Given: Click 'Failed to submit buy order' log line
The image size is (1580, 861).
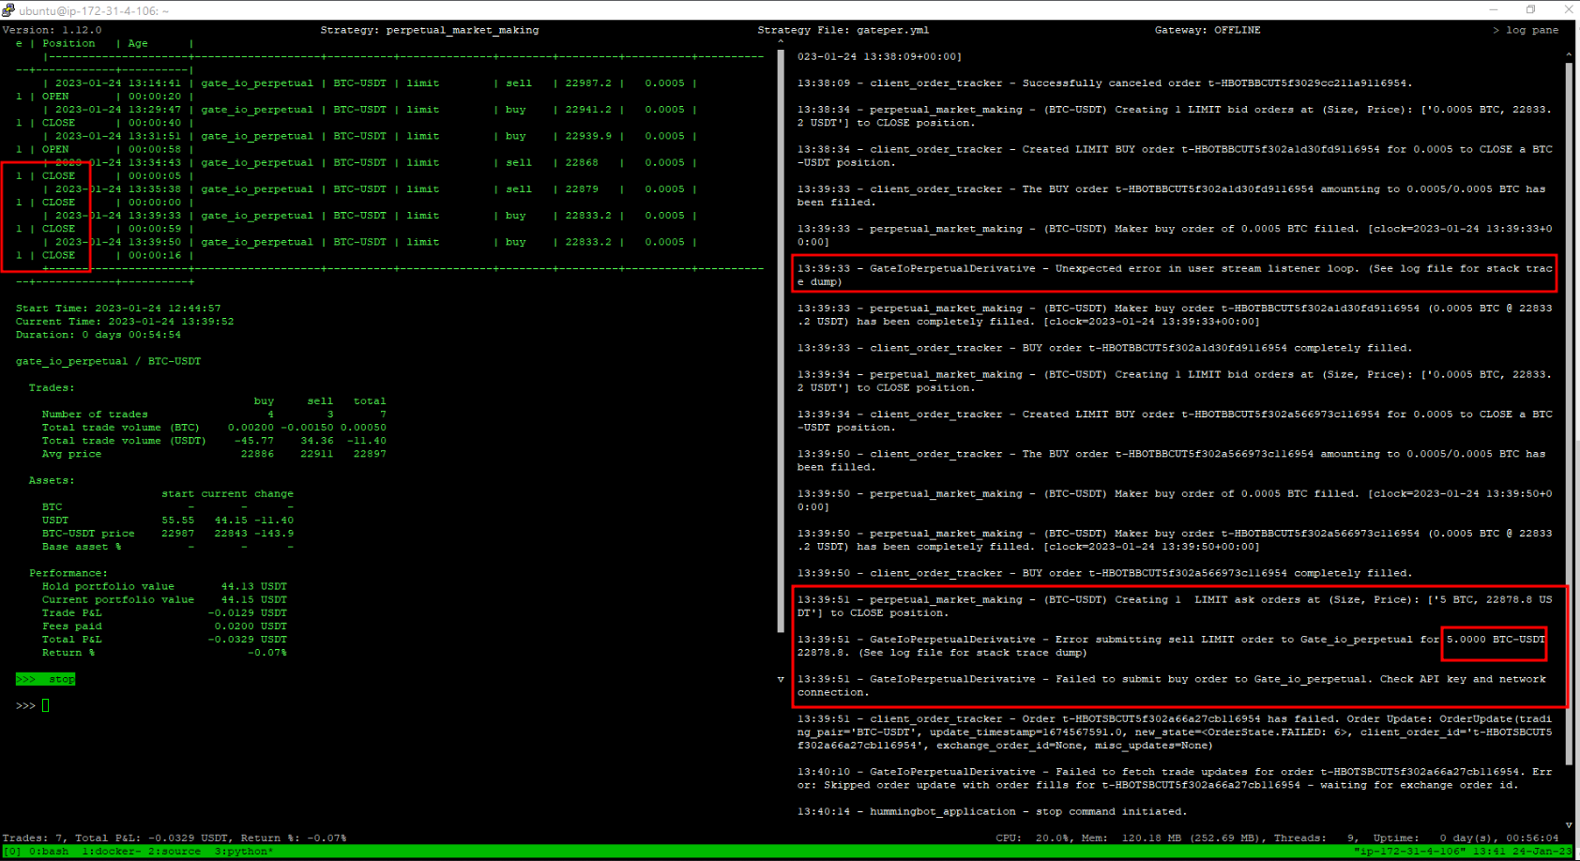Looking at the screenshot, I should (1172, 686).
